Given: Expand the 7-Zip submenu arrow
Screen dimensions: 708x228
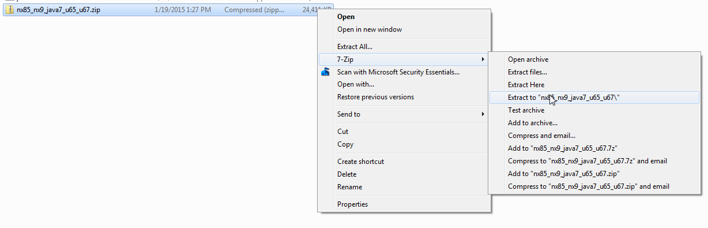Looking at the screenshot, I should point(483,59).
